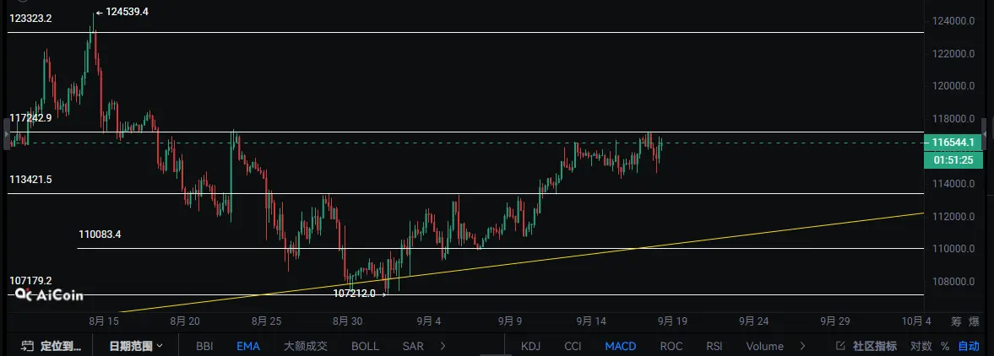
Task: Expand more sub-indicators after Volume
Action: [x=802, y=347]
